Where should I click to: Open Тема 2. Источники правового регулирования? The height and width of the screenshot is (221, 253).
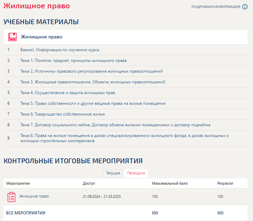click(x=91, y=71)
